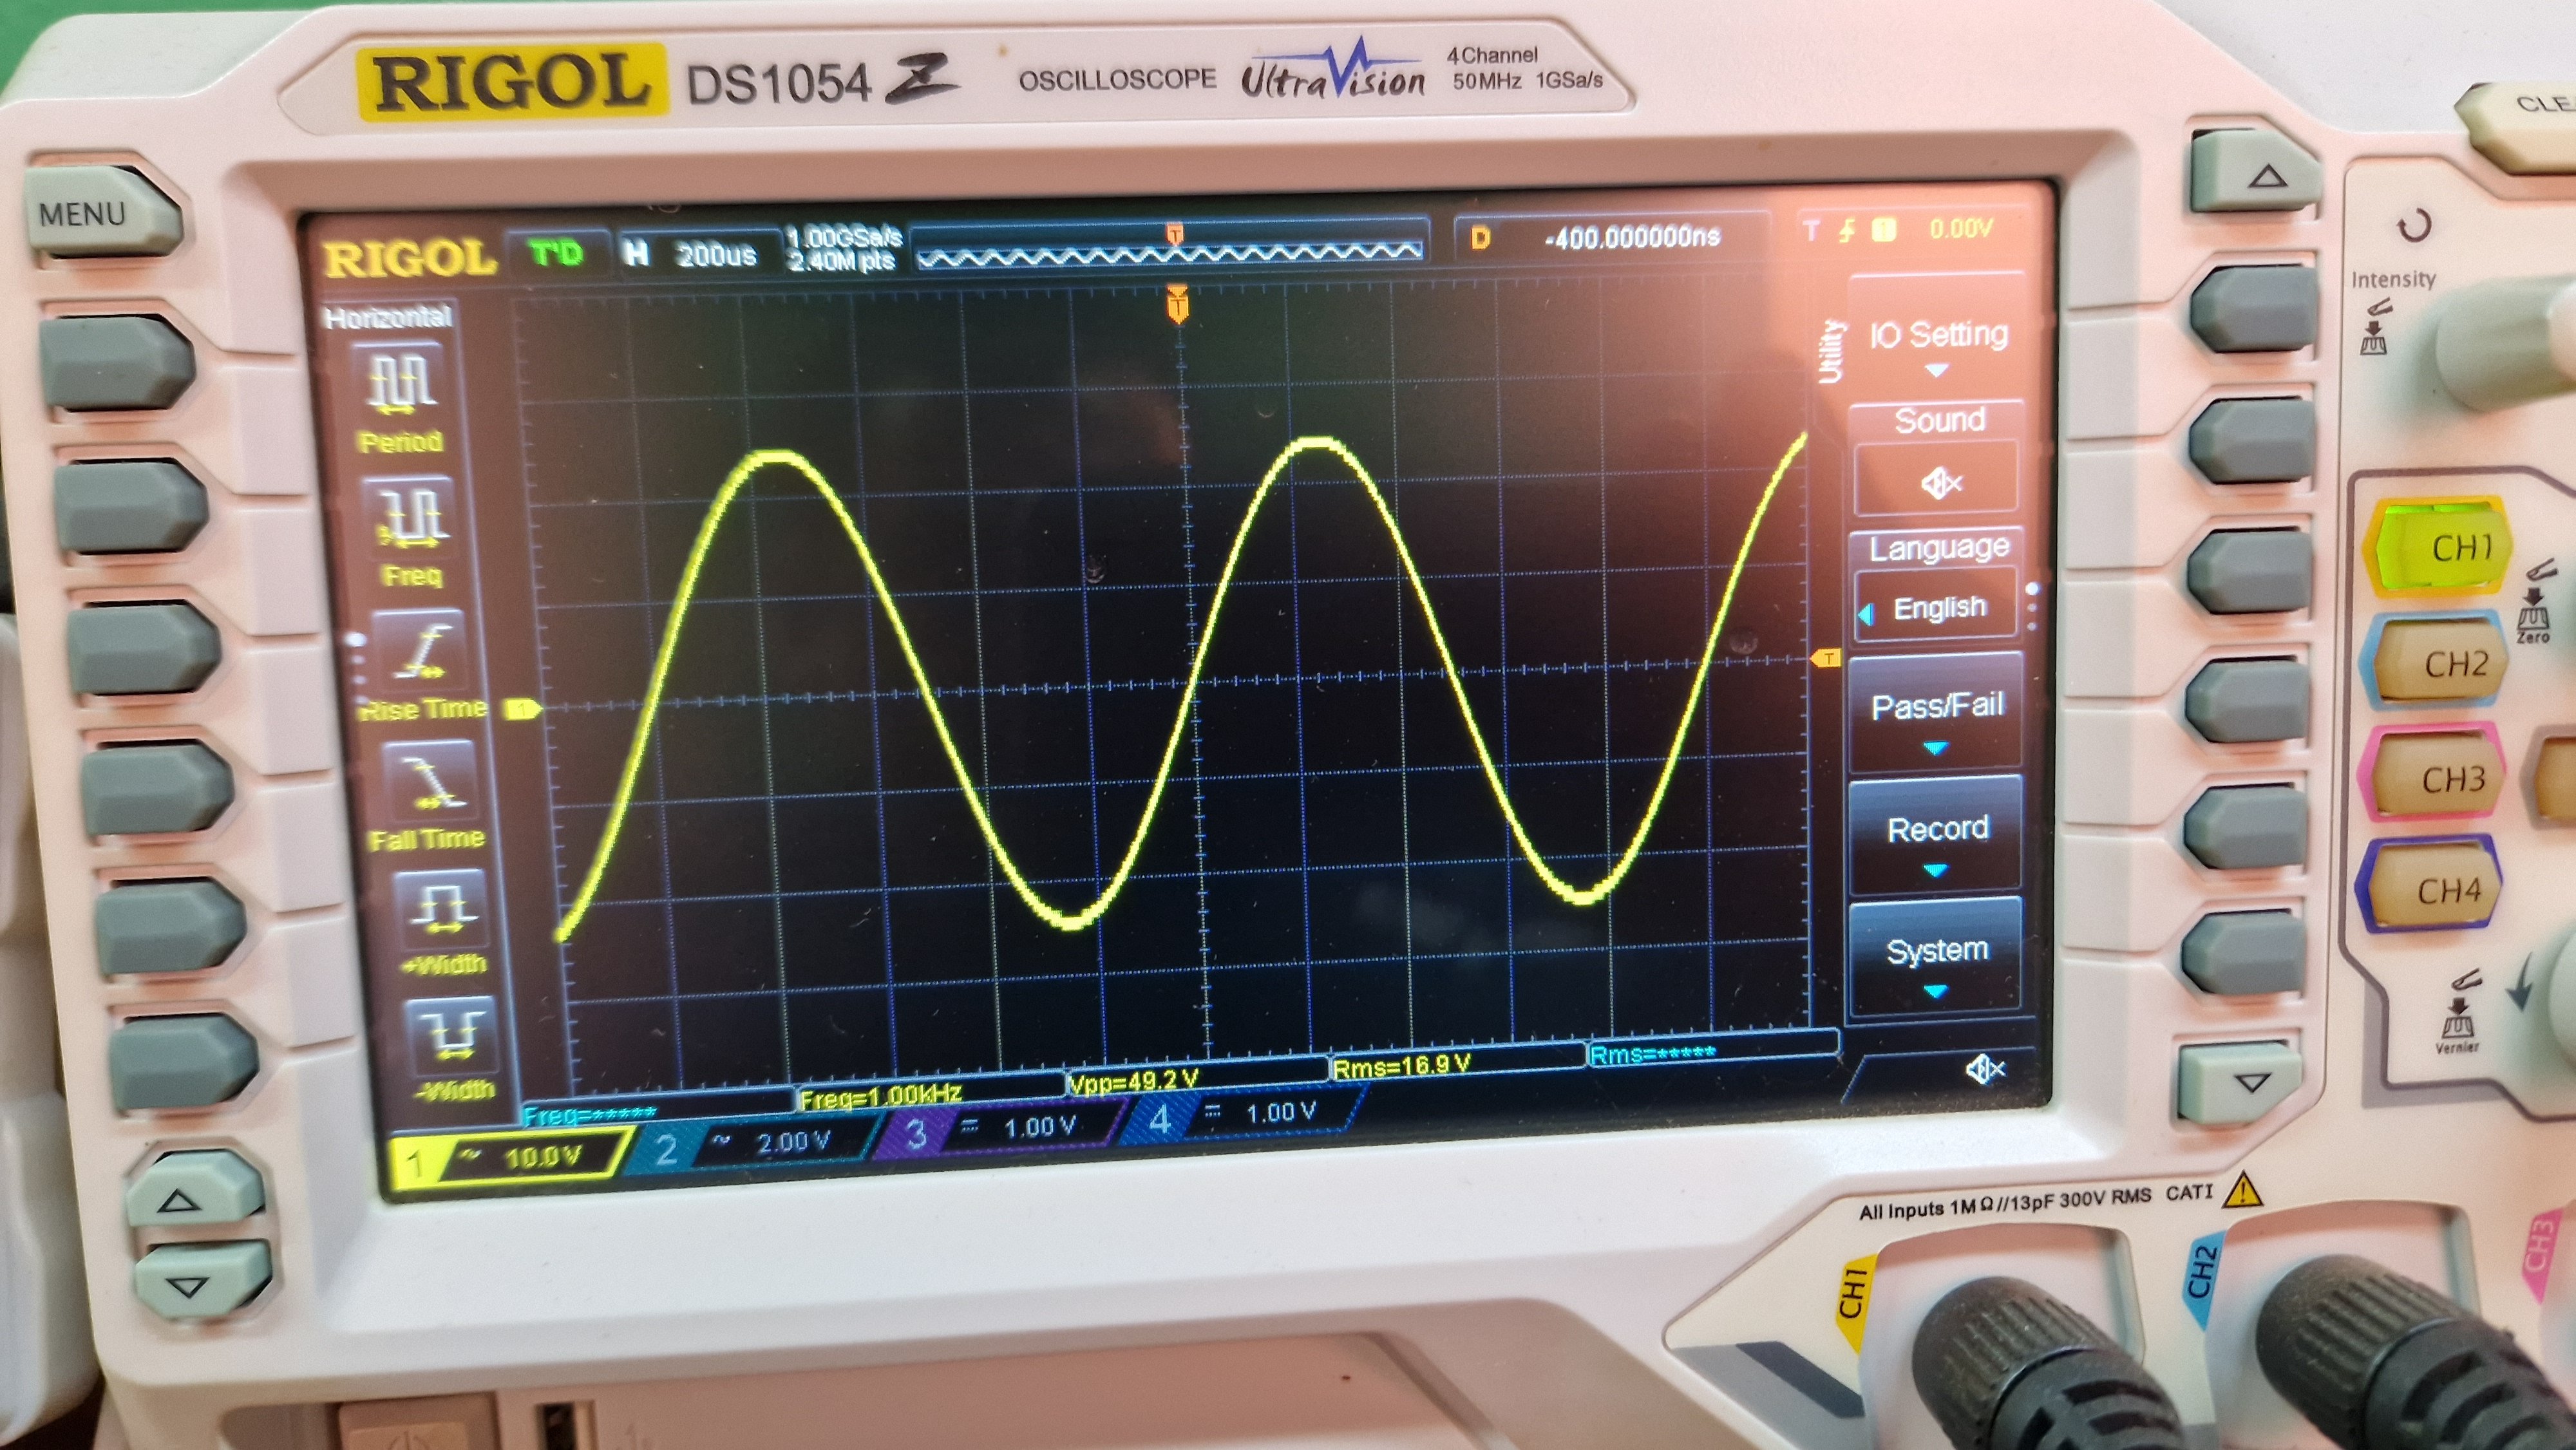This screenshot has height=1450, width=2576.
Task: Click the gray softkey beside Record
Action: (x=2246, y=828)
